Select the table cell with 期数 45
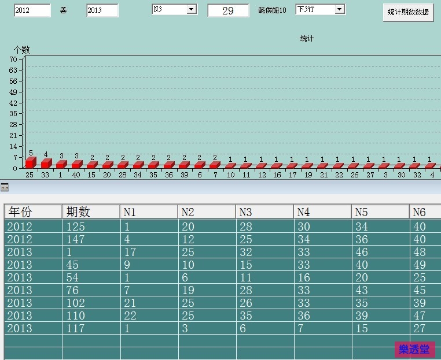 [x=91, y=265]
